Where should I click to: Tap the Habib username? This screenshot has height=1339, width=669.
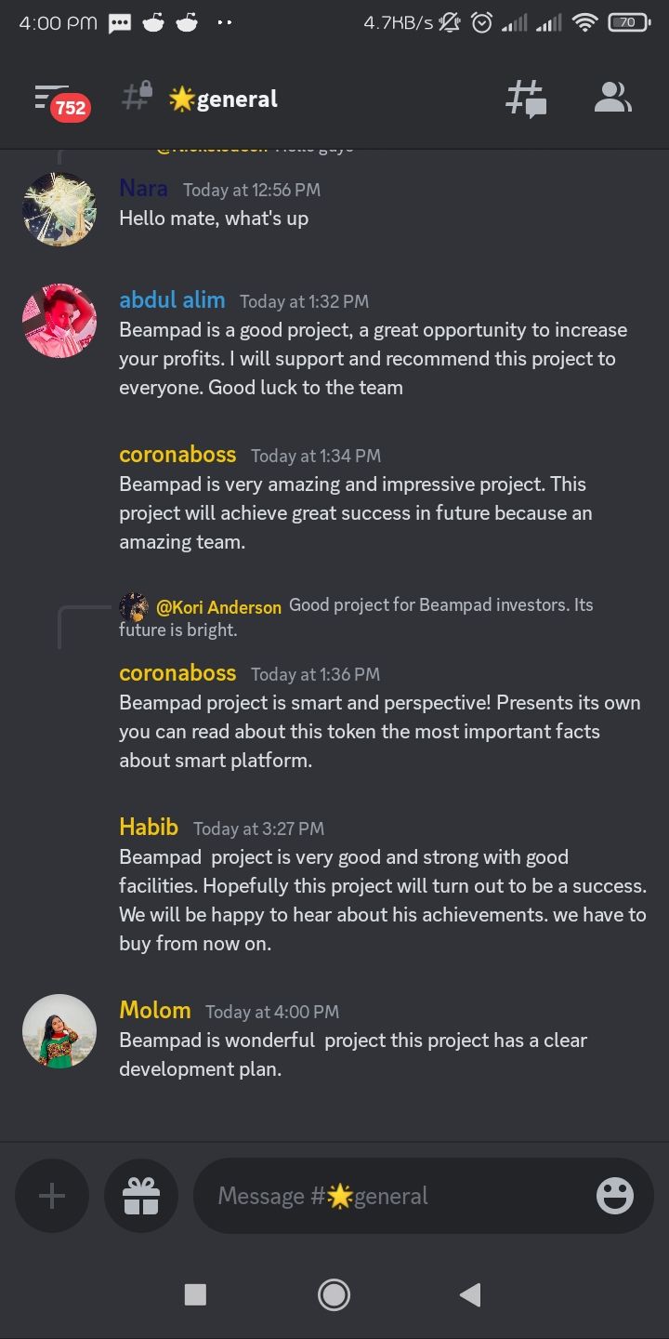[149, 827]
